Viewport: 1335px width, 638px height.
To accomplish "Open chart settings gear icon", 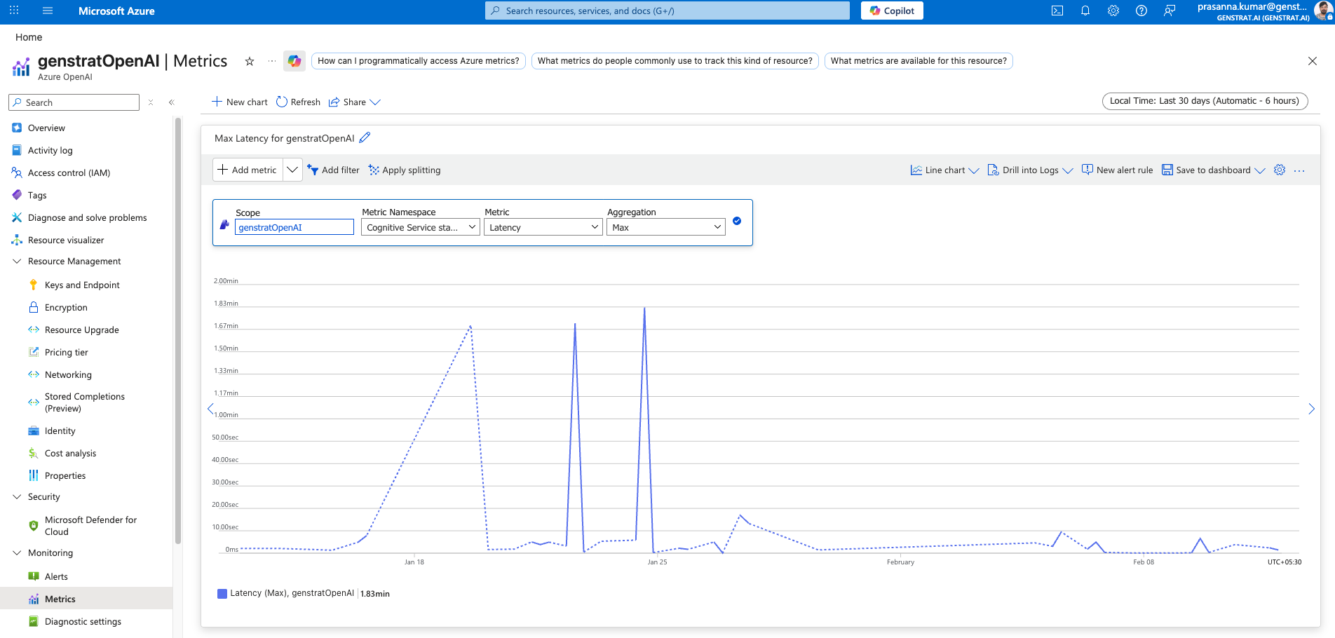I will click(1280, 170).
